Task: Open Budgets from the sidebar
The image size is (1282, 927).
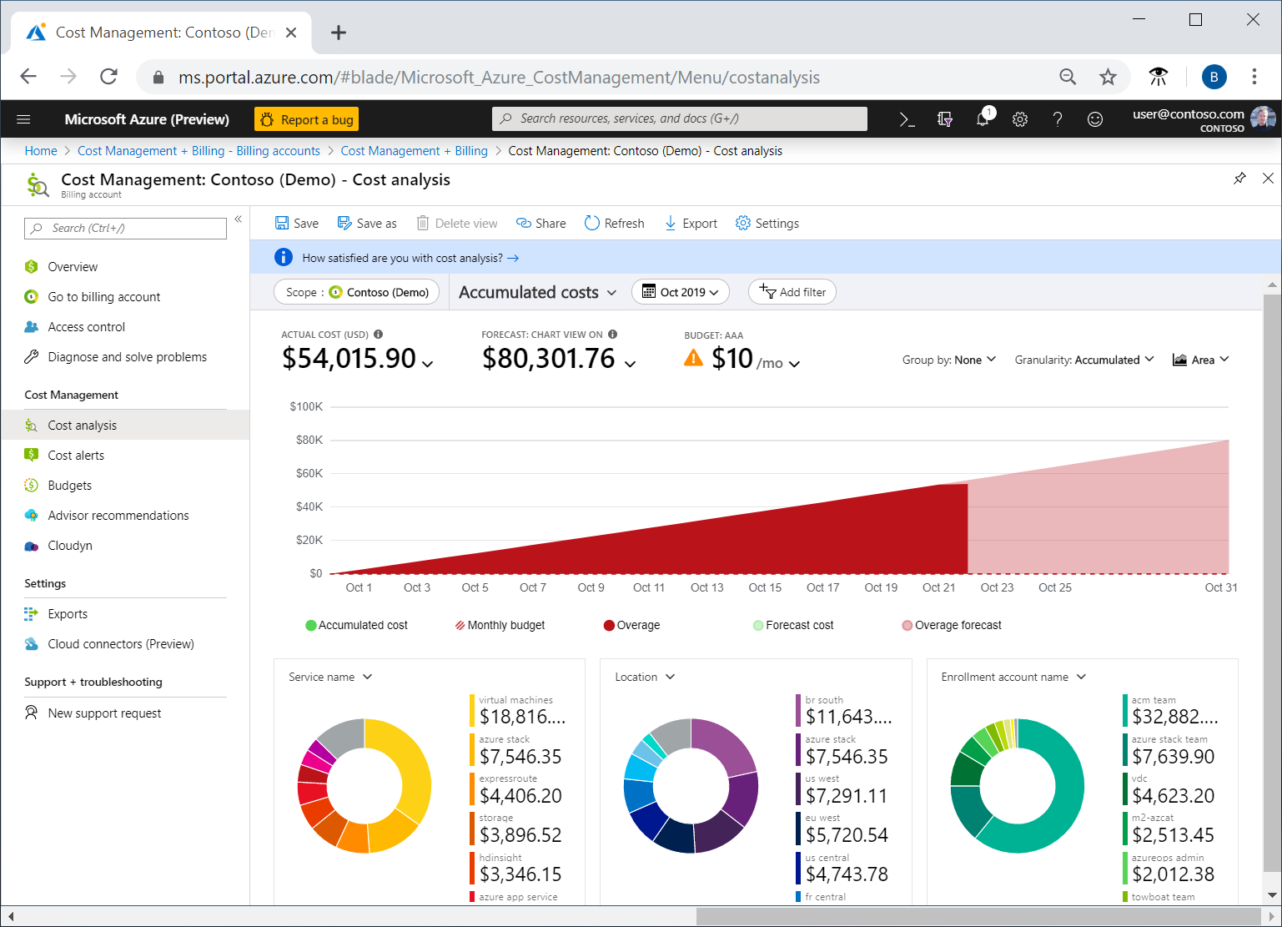Action: point(69,485)
